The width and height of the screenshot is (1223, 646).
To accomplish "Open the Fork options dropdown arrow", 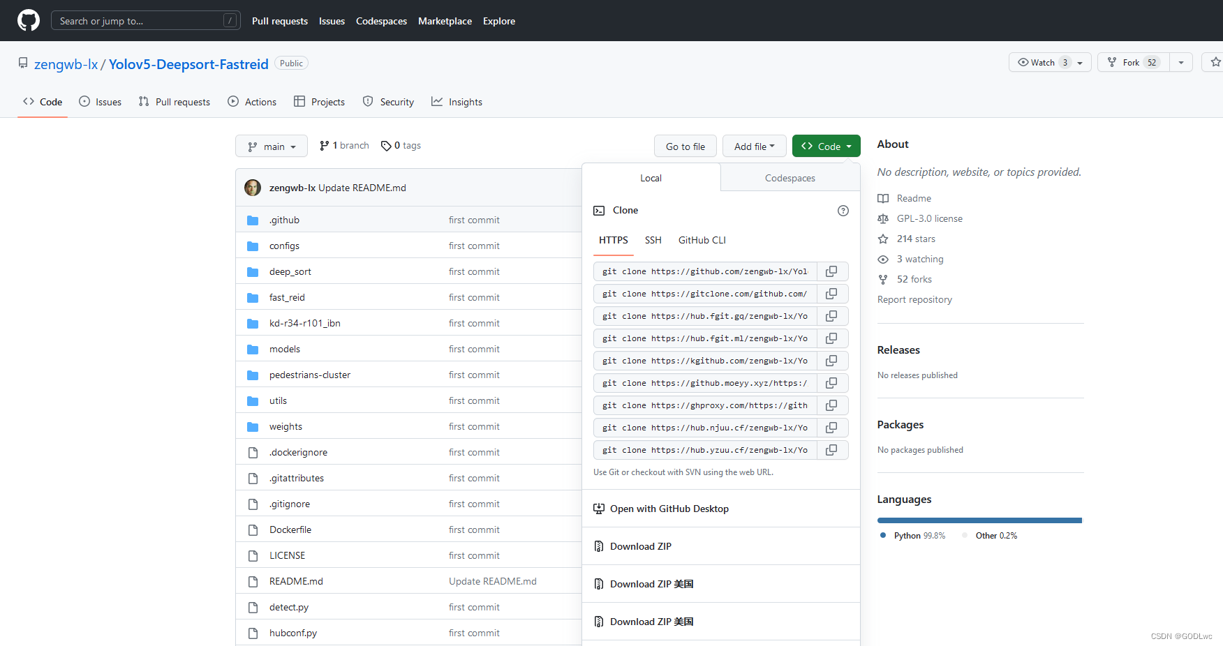I will pos(1181,63).
